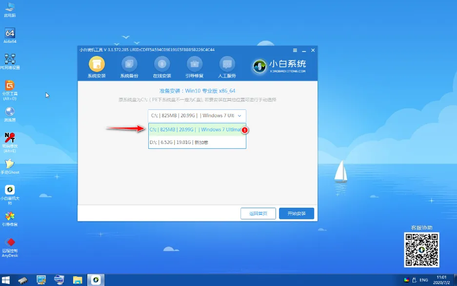Open the 在线安装 (Online Install) icon
Image resolution: width=457 pixels, height=286 pixels.
point(162,66)
